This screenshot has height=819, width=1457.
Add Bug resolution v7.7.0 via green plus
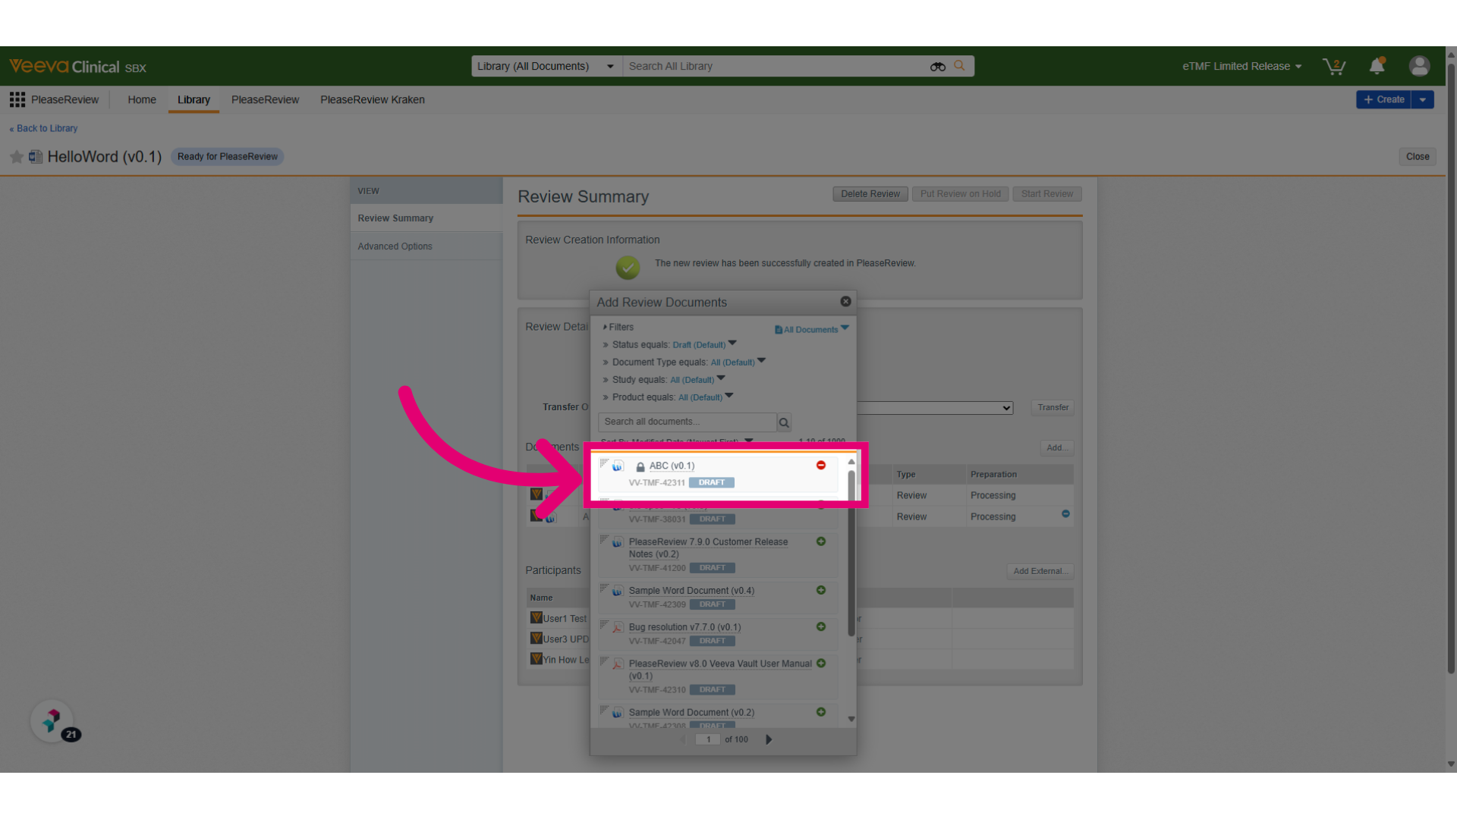(820, 626)
